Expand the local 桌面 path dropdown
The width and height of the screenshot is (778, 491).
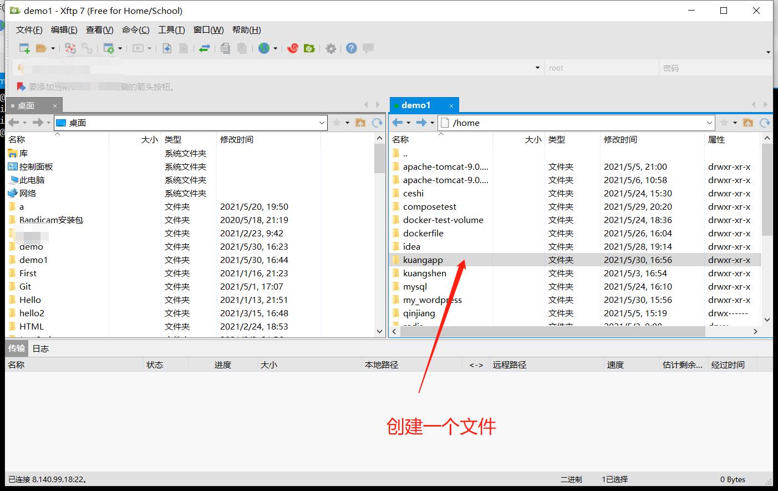point(322,123)
